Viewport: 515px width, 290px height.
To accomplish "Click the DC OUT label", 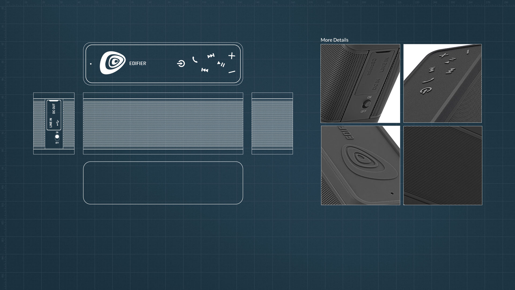I will click(x=54, y=109).
